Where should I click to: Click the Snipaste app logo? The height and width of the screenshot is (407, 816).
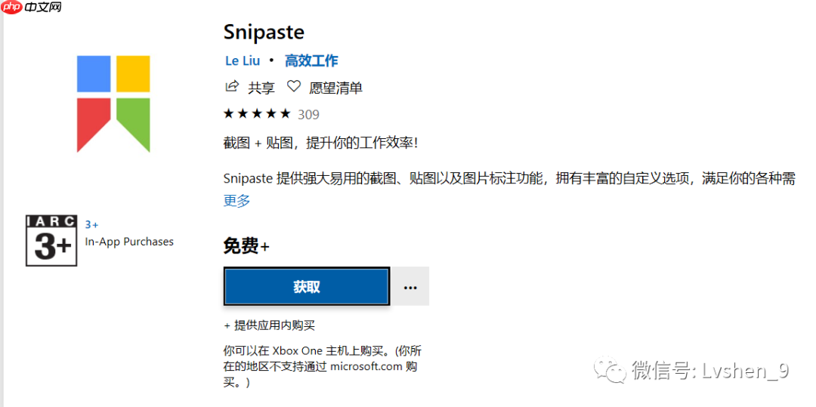pos(113,103)
